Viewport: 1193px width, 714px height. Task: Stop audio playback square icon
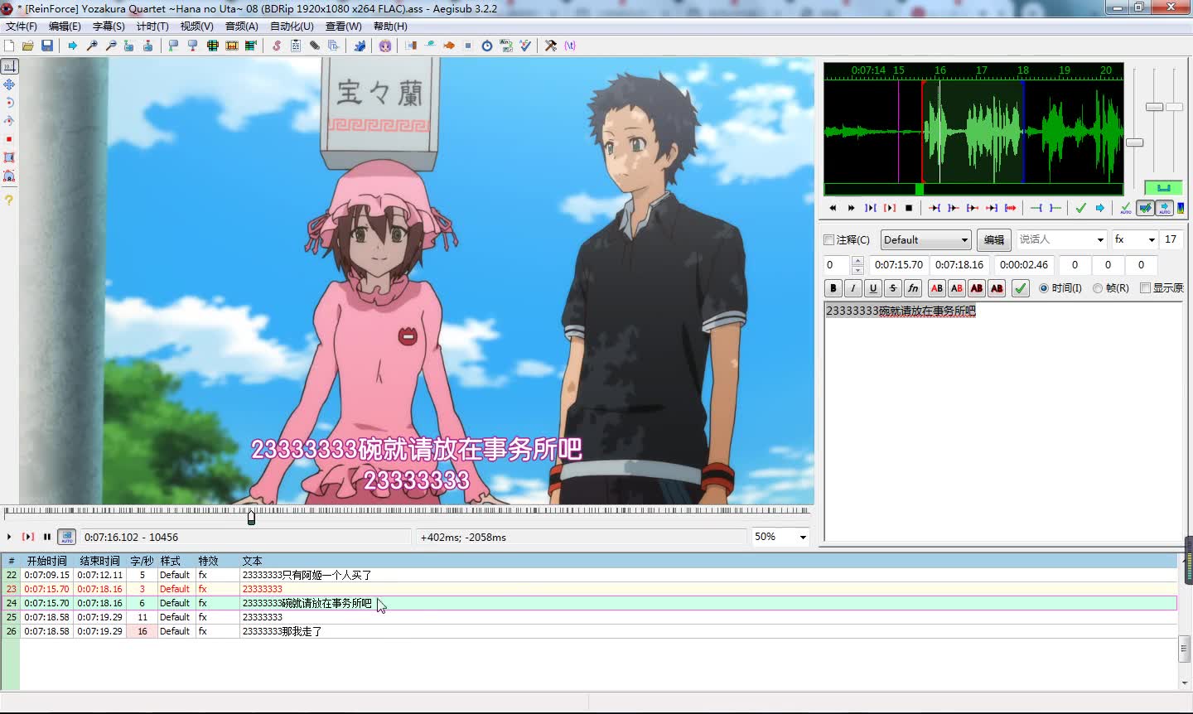(x=909, y=208)
